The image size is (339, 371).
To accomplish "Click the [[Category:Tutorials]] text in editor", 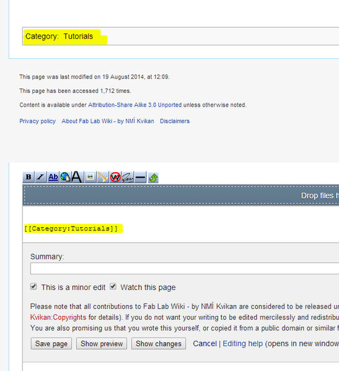I will (x=71, y=229).
